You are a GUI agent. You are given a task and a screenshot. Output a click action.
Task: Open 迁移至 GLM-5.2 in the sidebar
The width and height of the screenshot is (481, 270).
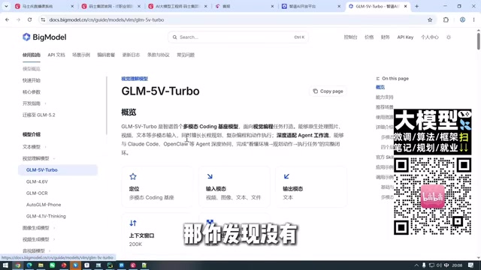pos(38,115)
